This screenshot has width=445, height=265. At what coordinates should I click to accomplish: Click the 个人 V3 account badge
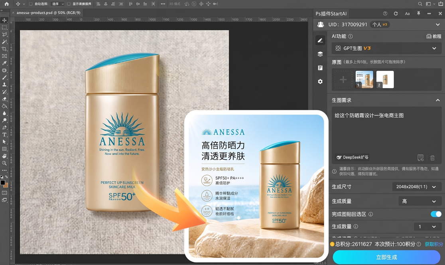pos(380,25)
